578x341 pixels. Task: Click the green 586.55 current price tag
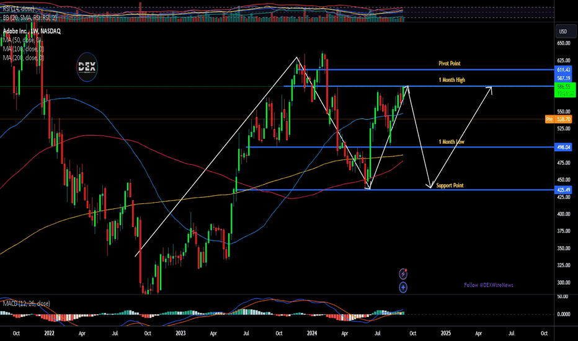pos(565,90)
